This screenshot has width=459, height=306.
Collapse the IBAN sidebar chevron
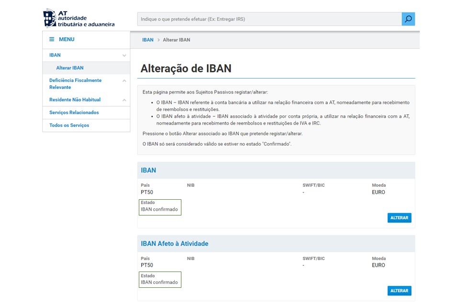pos(124,56)
